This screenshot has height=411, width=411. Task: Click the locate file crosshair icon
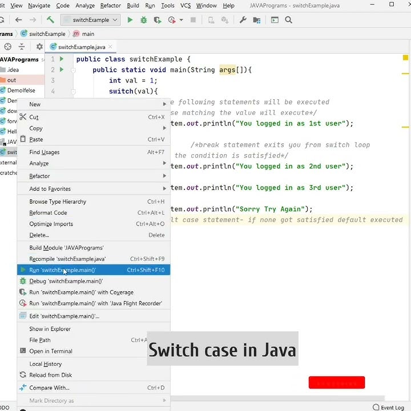(7, 47)
